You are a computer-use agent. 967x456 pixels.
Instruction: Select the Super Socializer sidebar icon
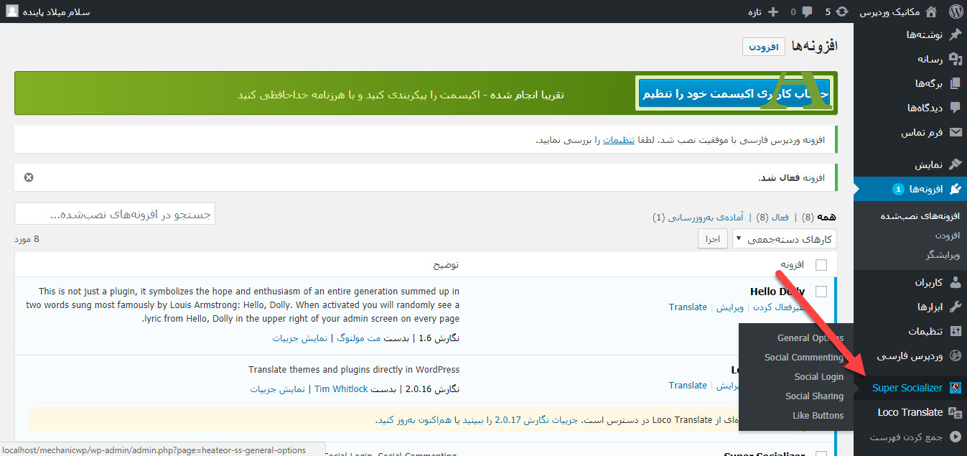pyautogui.click(x=956, y=387)
